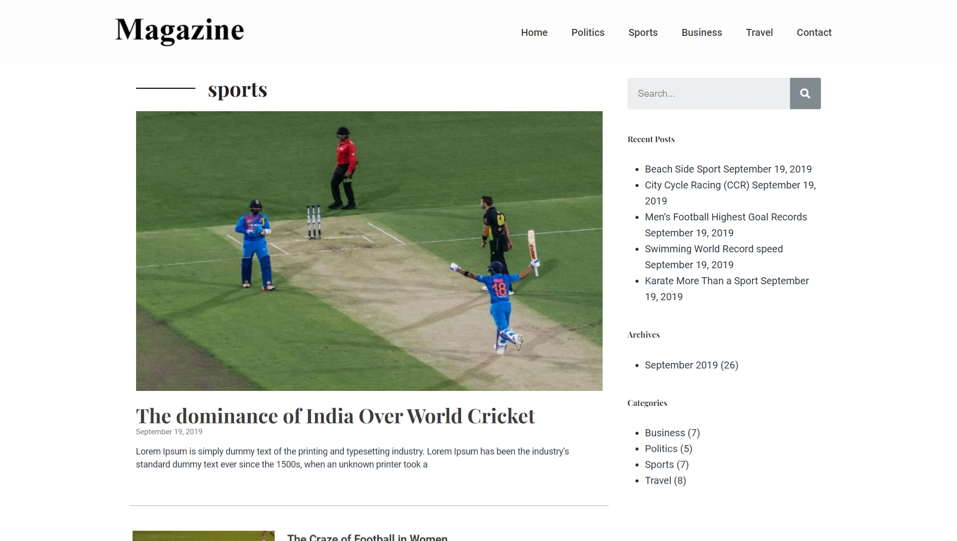
Task: Click the Categories heading
Action: click(647, 403)
